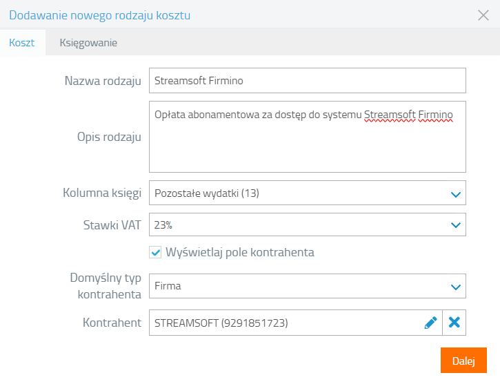Image resolution: width=500 pixels, height=382 pixels.
Task: Click the Kontrahent field label
Action: pos(112,323)
